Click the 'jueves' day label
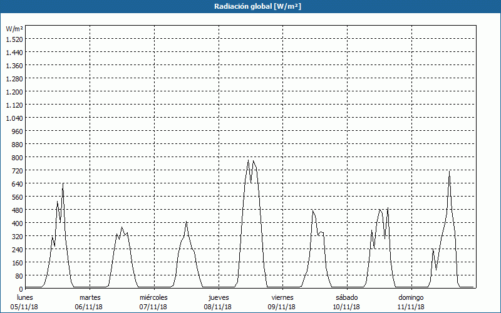Screen dimensions: 501x313 [219, 297]
